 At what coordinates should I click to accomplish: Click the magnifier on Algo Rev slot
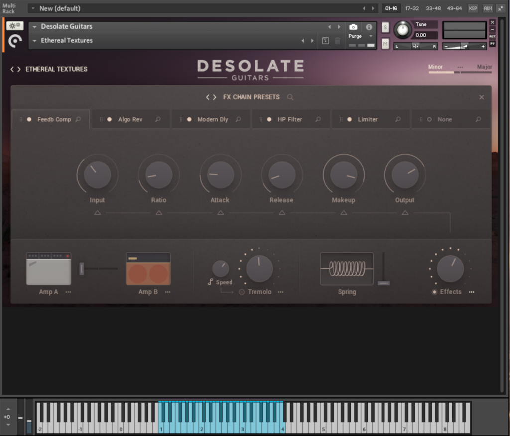[158, 119]
